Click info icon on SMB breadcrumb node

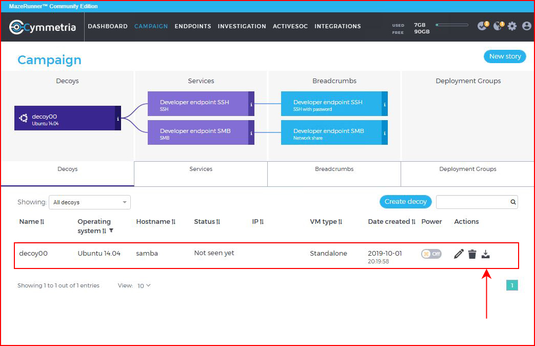385,132
